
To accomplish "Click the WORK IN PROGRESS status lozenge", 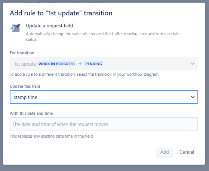I will [56, 64].
